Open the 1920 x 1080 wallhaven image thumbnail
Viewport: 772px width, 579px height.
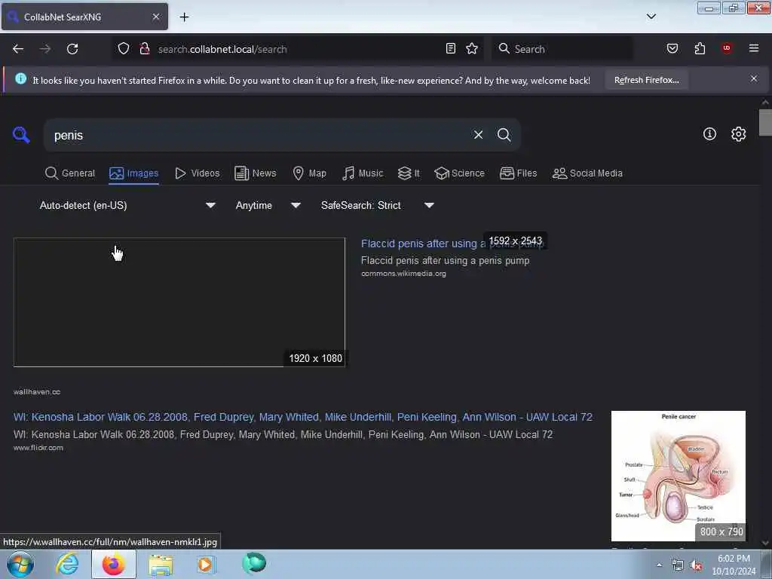click(x=179, y=302)
